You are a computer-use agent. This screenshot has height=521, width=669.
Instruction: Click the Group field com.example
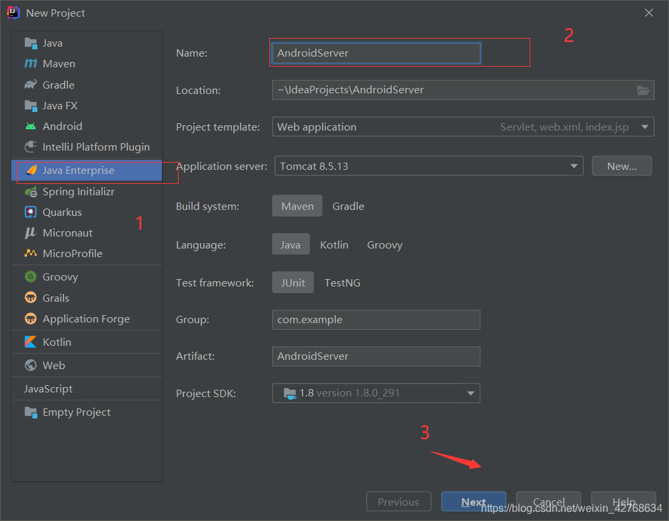pos(376,320)
